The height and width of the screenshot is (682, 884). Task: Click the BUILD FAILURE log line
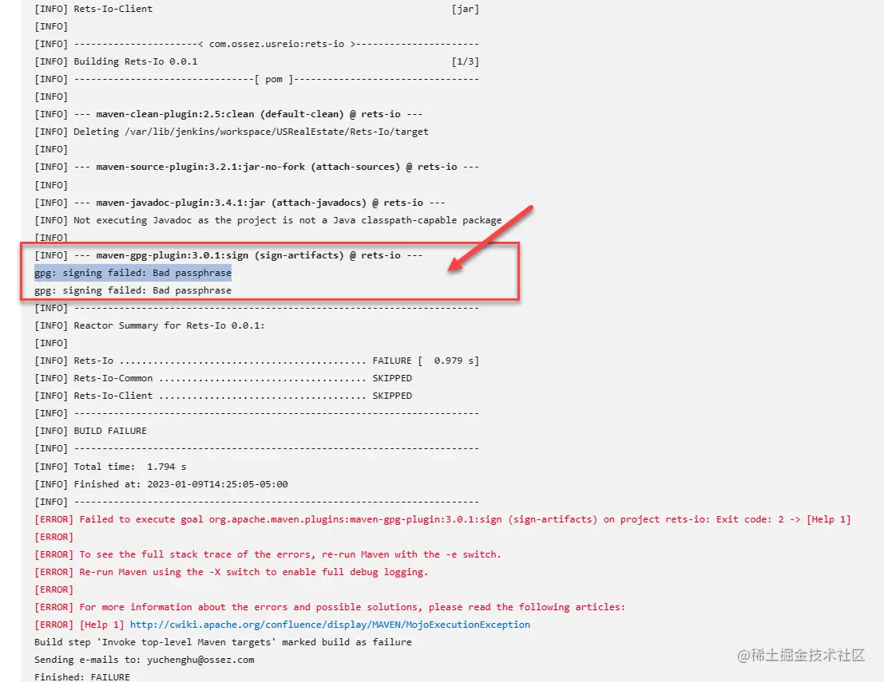[90, 431]
